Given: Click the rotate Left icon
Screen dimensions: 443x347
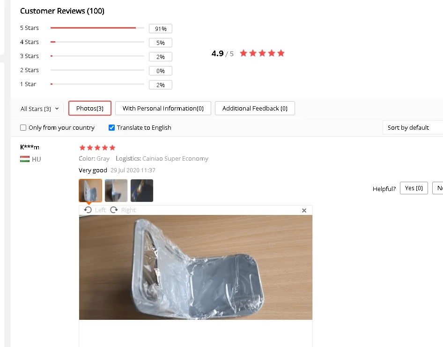Looking at the screenshot, I should 88,210.
